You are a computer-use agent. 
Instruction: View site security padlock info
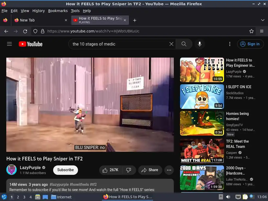click(43, 31)
